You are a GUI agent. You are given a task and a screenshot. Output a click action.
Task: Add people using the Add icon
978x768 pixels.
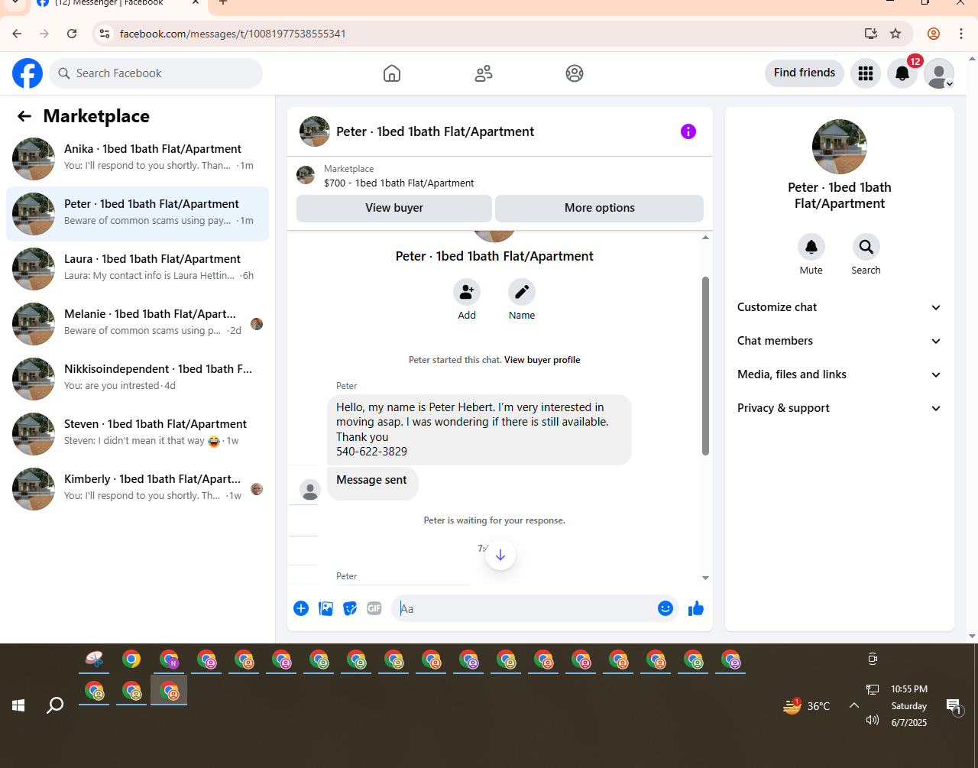pyautogui.click(x=467, y=292)
